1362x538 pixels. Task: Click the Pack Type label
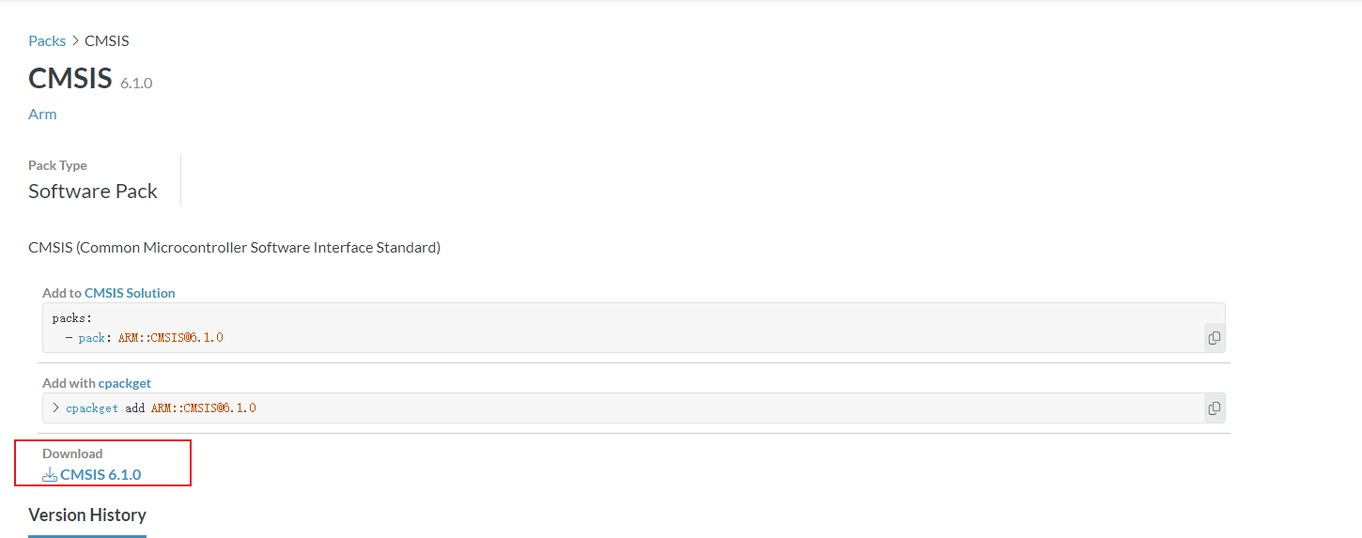pyautogui.click(x=57, y=165)
